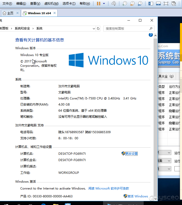Enter full screen mode in VMware
The width and height of the screenshot is (182, 205).
pos(166,4)
